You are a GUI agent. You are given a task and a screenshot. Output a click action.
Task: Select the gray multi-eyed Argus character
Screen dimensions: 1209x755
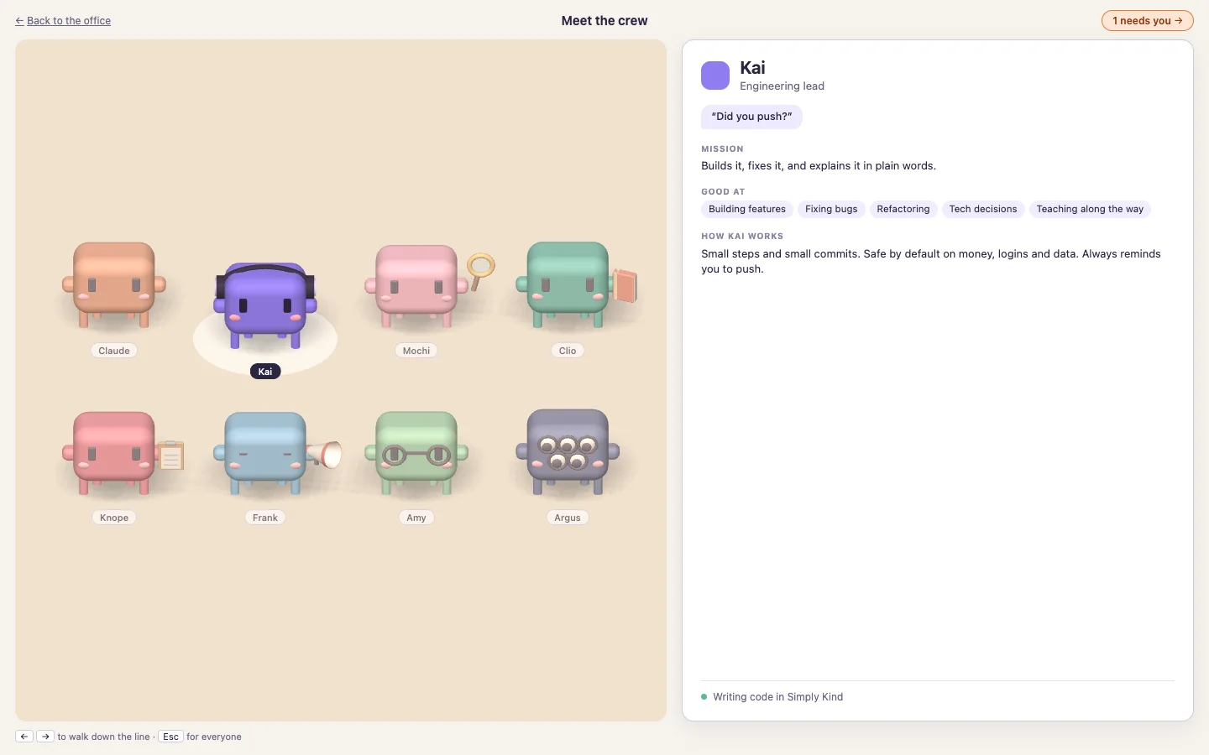(568, 453)
